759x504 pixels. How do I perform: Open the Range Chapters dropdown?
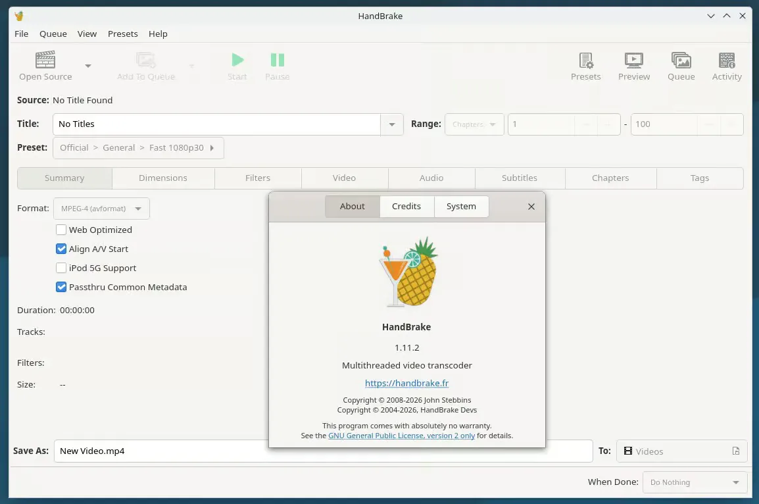(474, 124)
